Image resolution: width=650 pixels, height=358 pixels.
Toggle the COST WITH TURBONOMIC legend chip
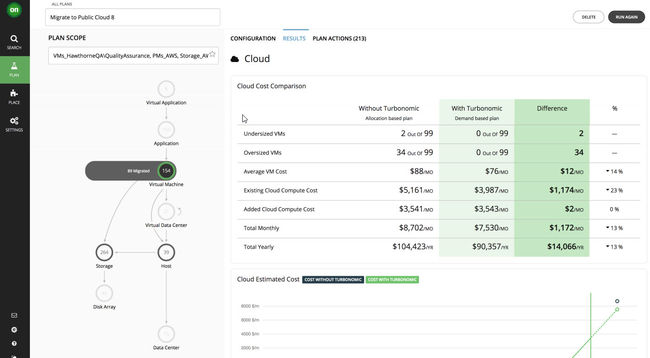coord(392,279)
